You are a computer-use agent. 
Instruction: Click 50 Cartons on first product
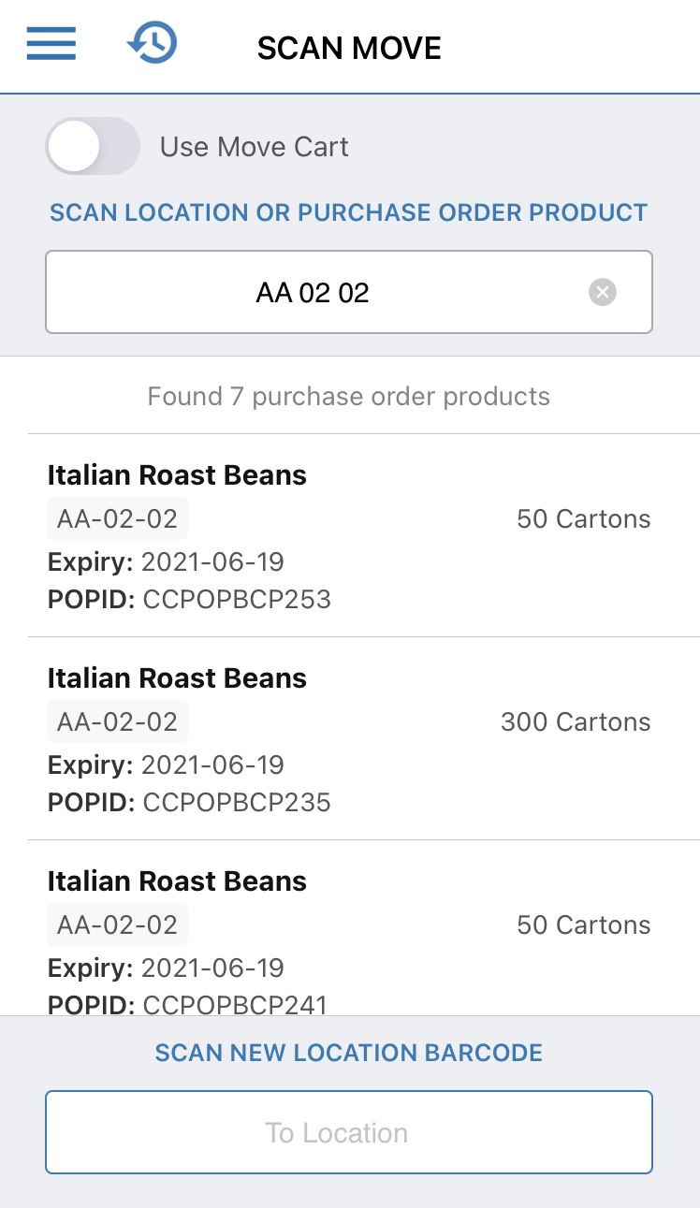583,519
